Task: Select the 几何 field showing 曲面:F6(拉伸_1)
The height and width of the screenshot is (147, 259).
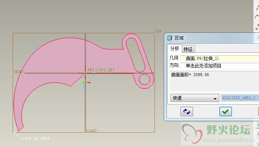Action: [x=219, y=58]
